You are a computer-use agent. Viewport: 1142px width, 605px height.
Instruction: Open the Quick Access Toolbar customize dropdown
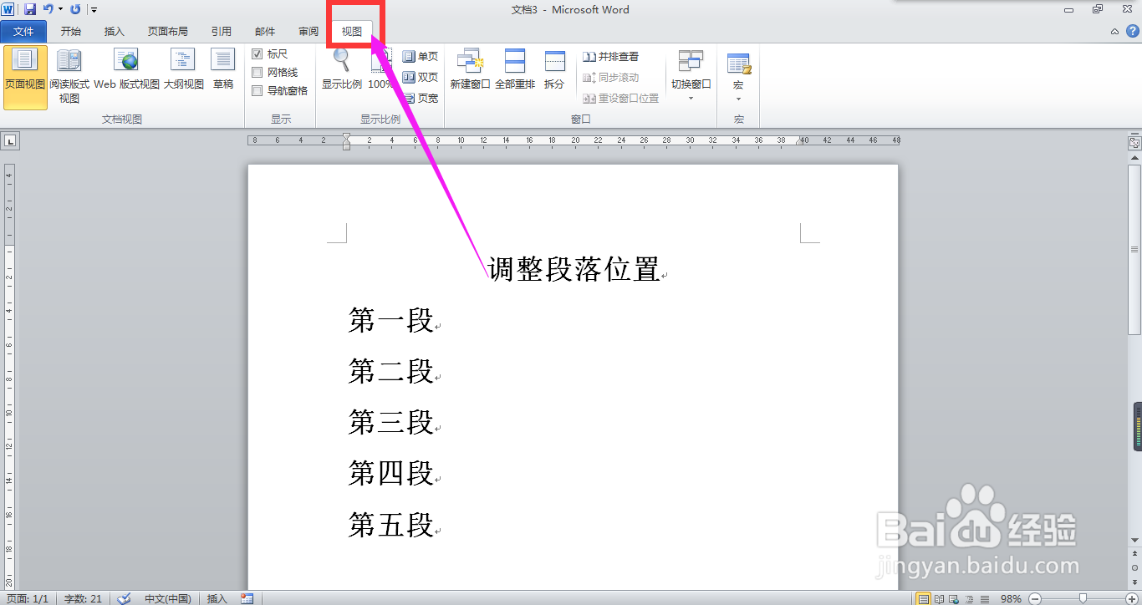[93, 8]
